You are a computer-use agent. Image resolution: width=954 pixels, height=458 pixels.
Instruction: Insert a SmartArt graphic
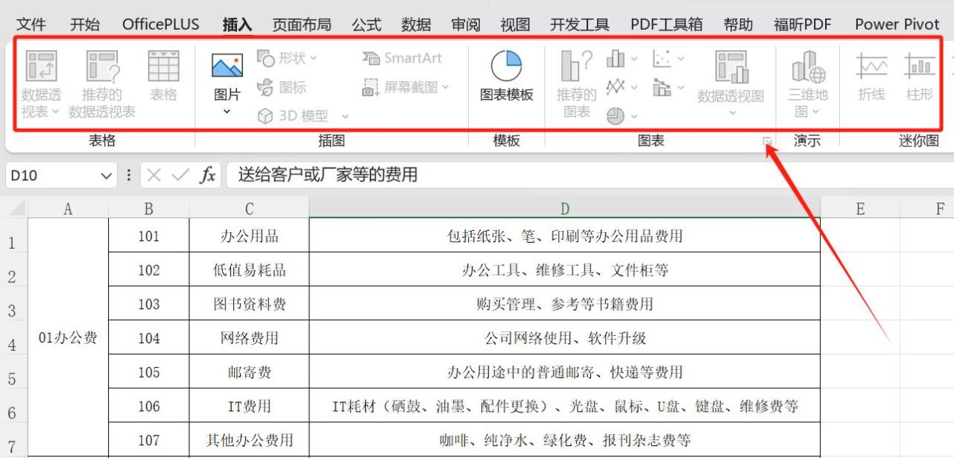click(402, 58)
